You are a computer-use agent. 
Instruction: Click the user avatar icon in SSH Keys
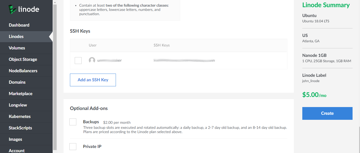[x=92, y=60]
